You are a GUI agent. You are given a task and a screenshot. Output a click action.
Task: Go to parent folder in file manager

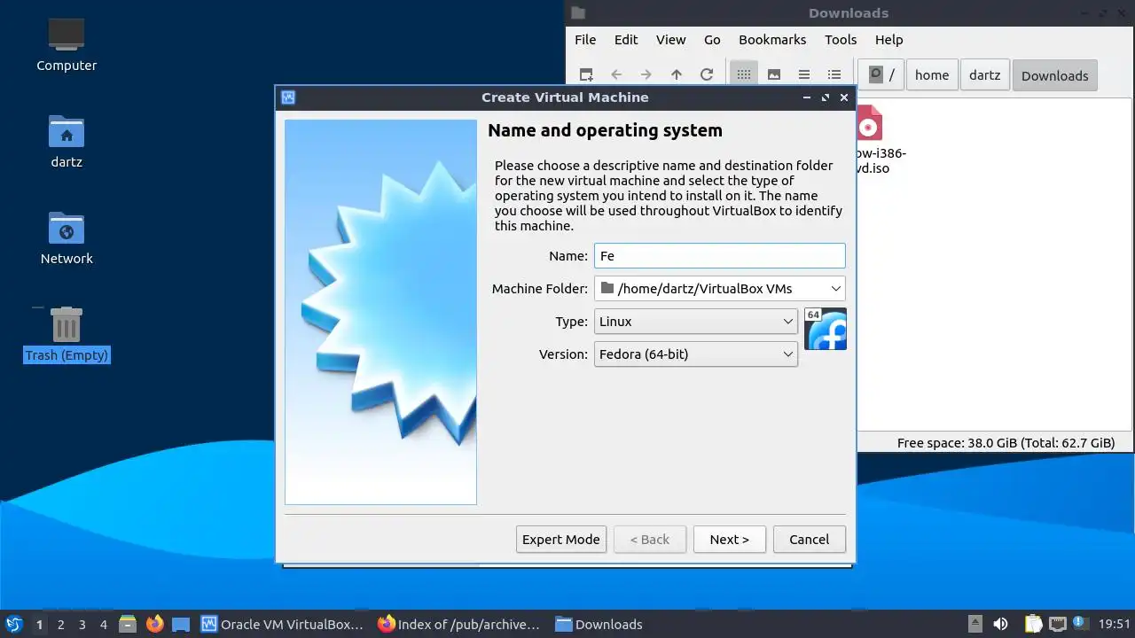[x=677, y=75]
